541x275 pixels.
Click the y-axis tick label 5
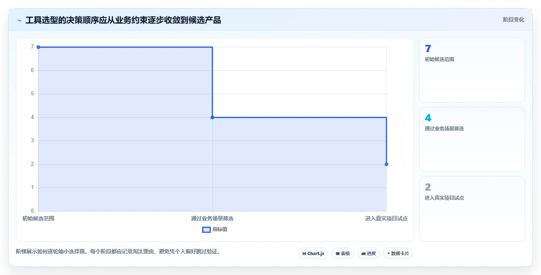coord(32,94)
